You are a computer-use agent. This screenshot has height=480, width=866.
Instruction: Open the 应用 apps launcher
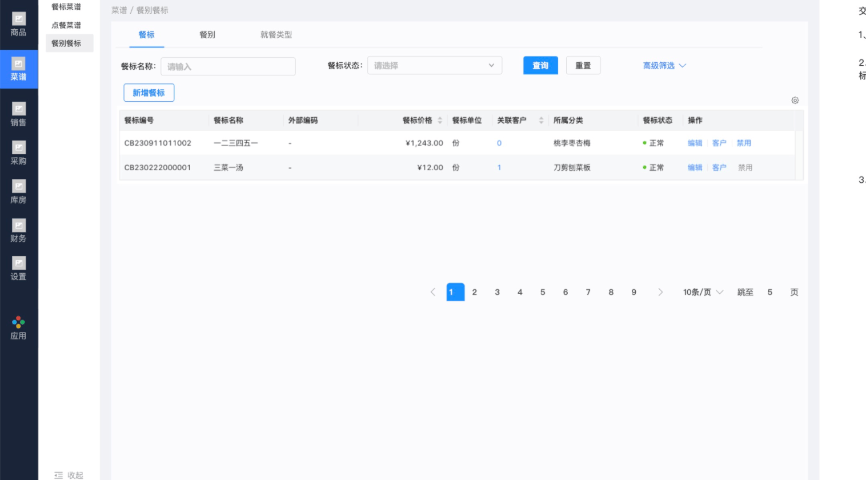coord(19,328)
